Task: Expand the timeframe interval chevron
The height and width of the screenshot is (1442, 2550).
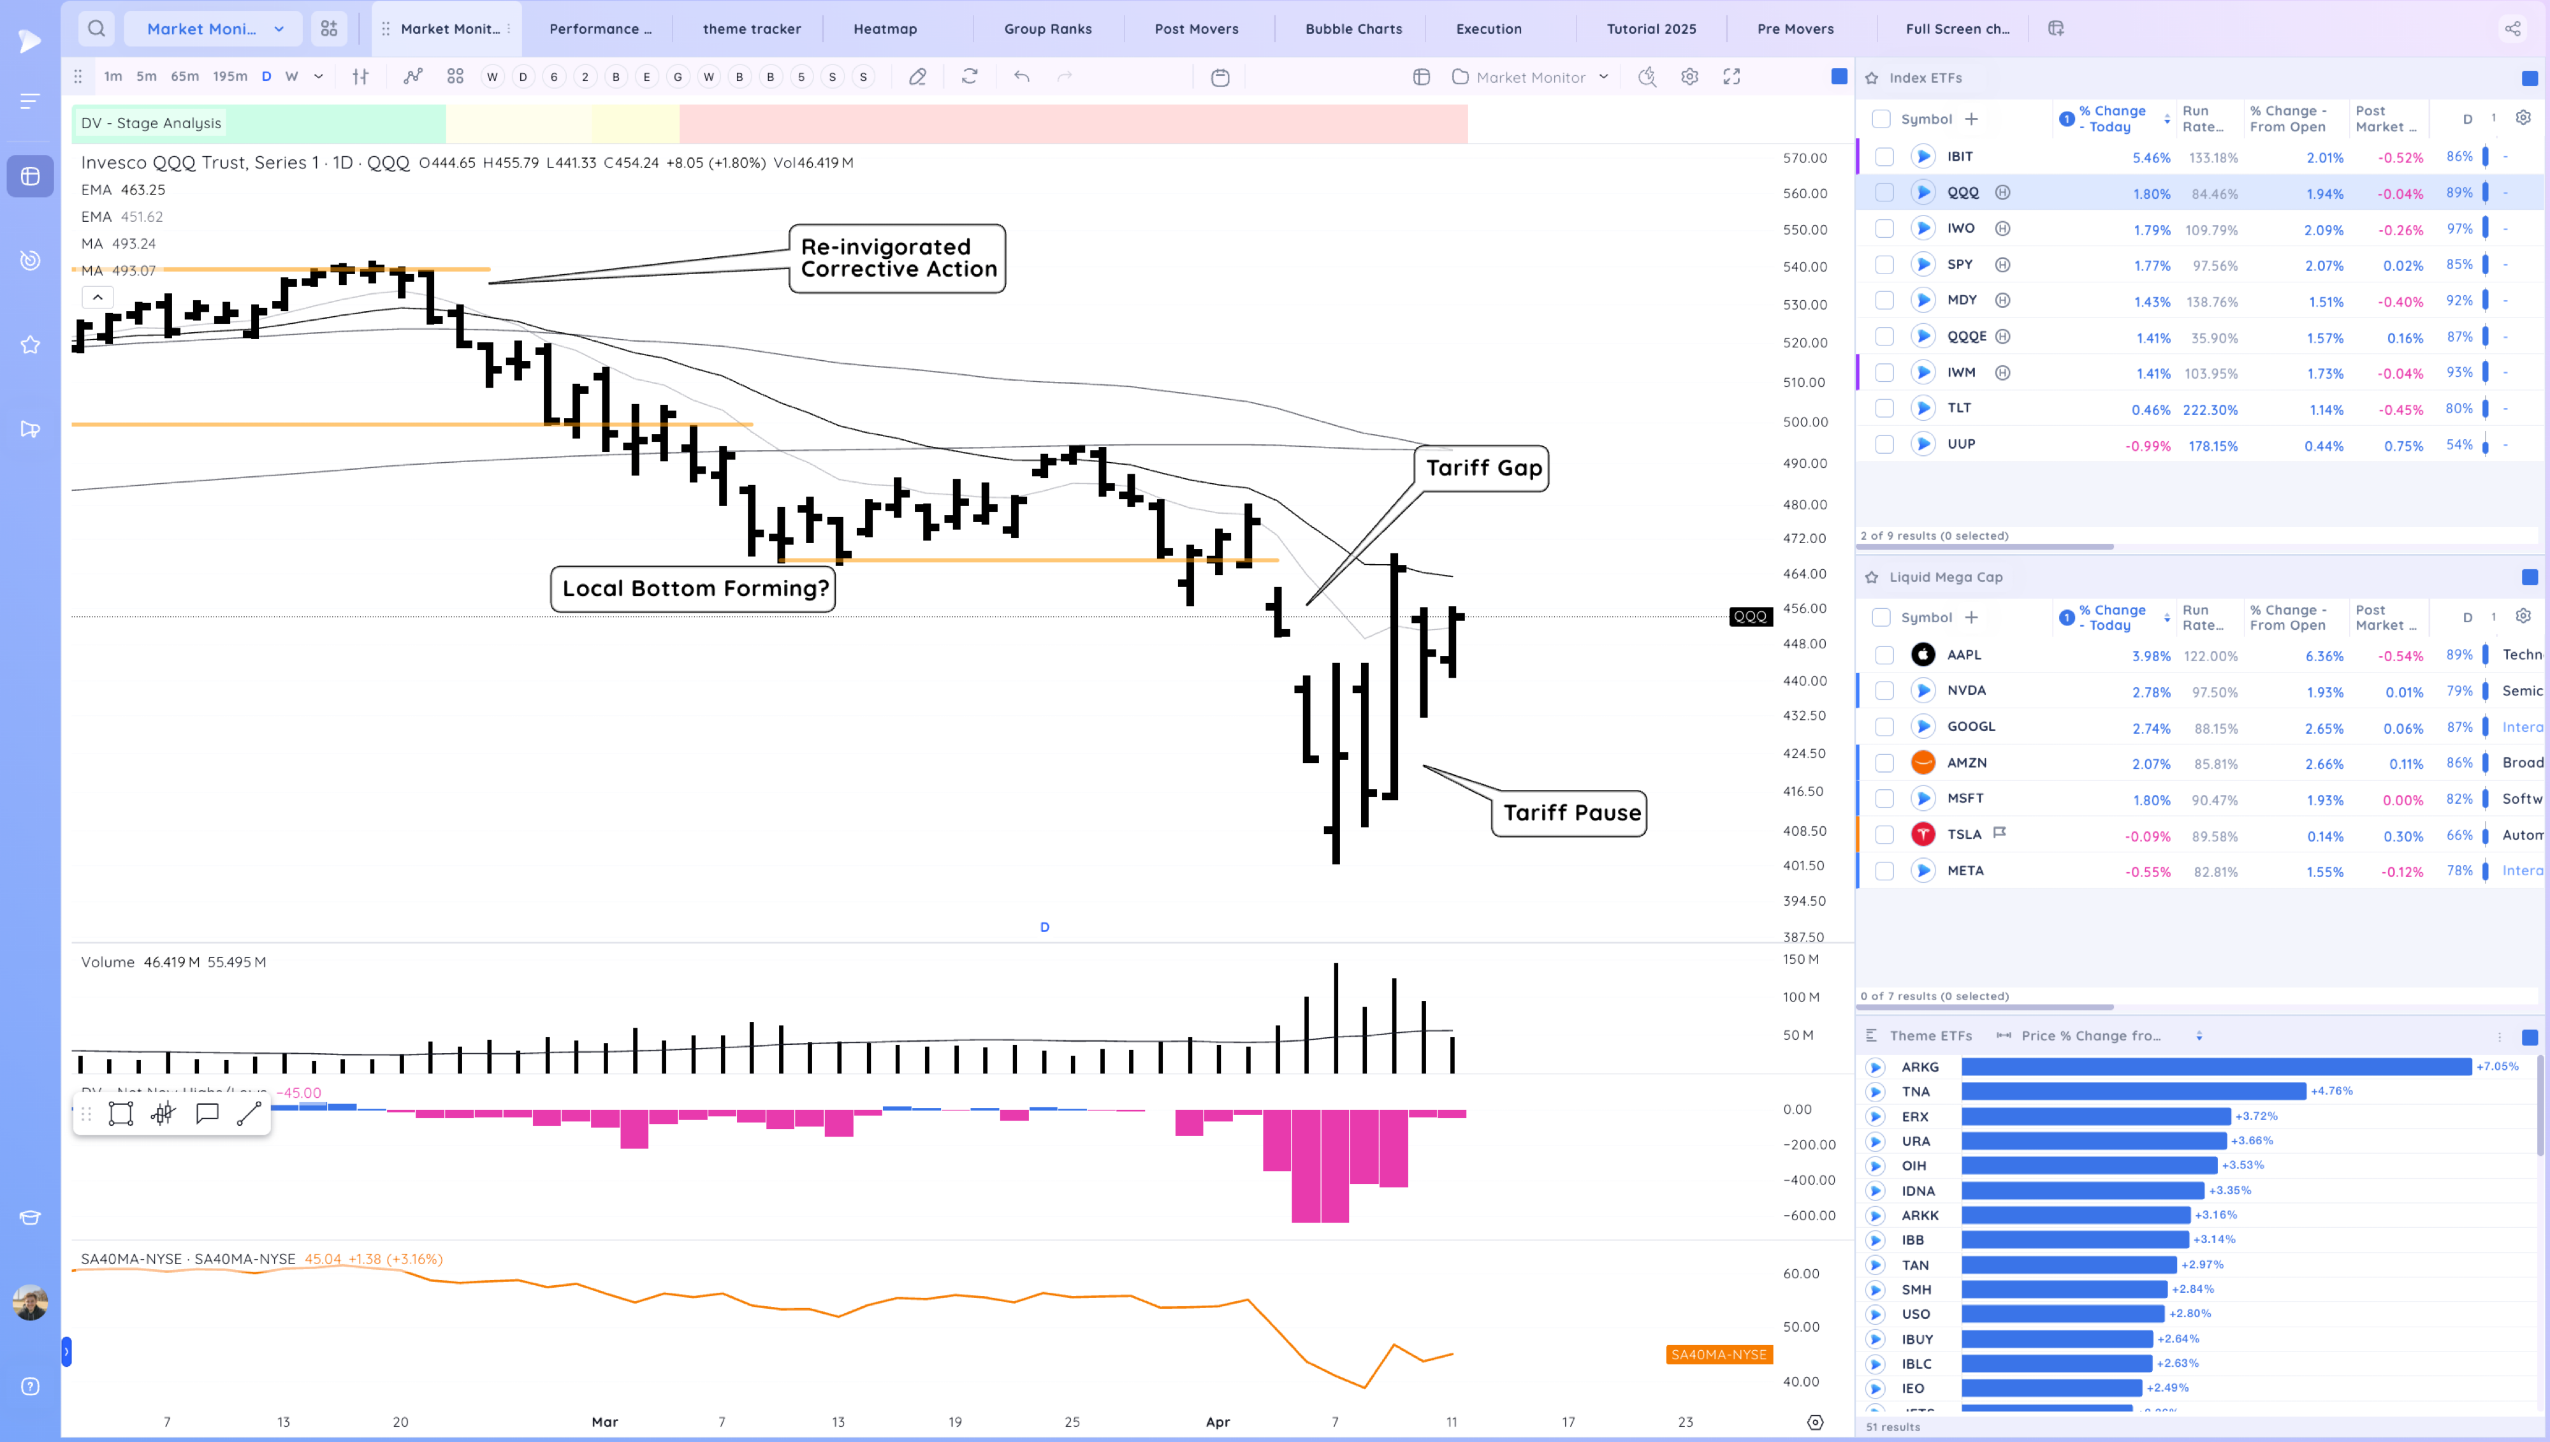Action: 318,76
